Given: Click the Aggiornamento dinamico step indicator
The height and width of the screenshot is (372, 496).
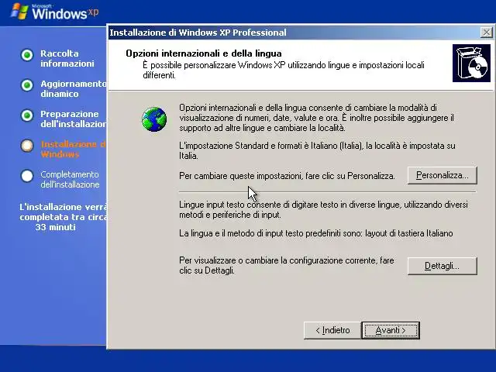Looking at the screenshot, I should click(x=27, y=85).
